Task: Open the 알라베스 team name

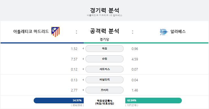Action: [178, 32]
